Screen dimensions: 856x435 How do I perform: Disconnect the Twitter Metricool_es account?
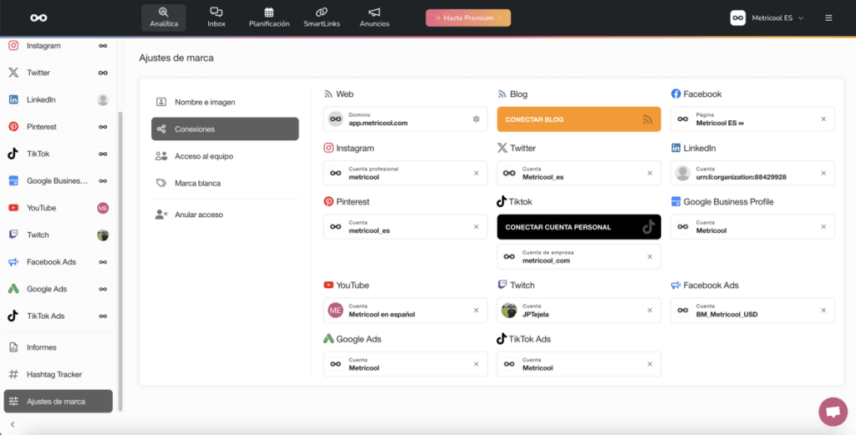[650, 173]
